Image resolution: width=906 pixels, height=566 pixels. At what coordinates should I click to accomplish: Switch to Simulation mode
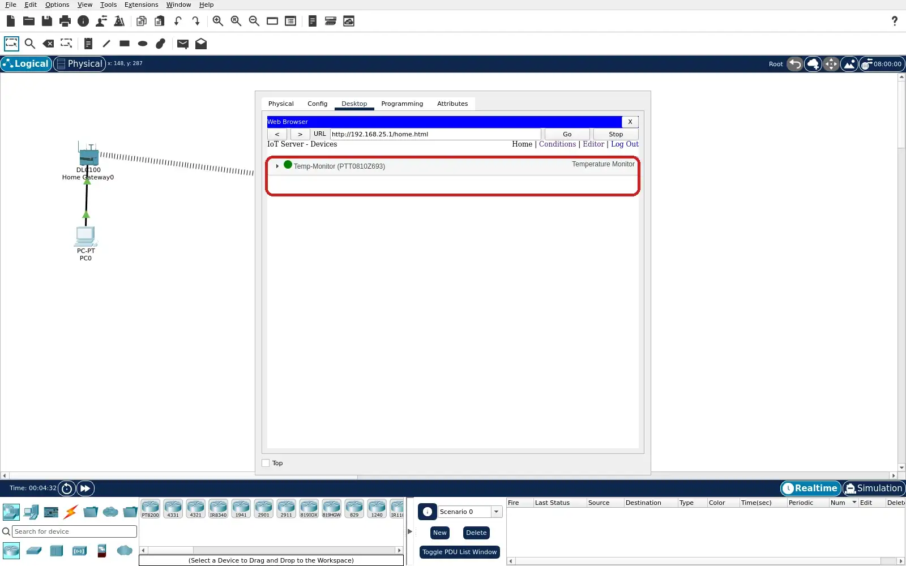point(874,488)
